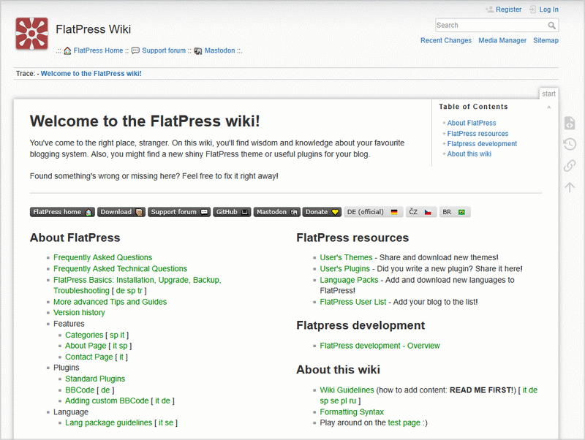
Task: Click into the Search input field
Action: 490,26
